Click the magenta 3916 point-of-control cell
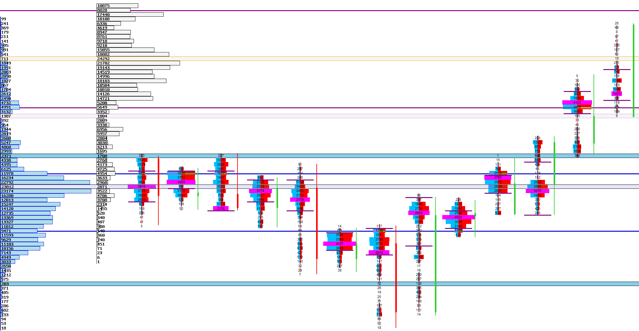This screenshot has height=331, width=639. coord(142,187)
